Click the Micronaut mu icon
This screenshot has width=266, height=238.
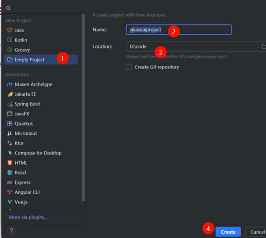10,133
